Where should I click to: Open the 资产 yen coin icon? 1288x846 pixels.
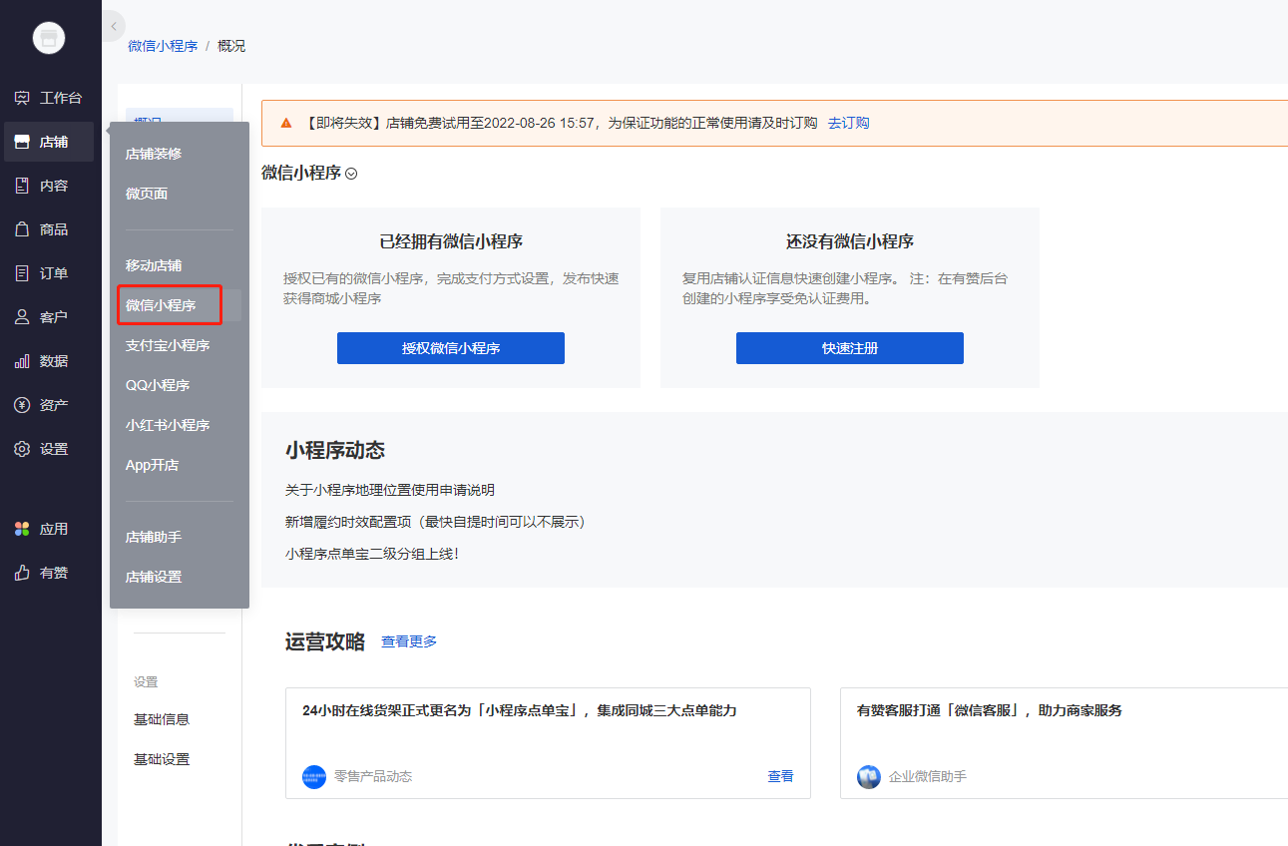[22, 405]
